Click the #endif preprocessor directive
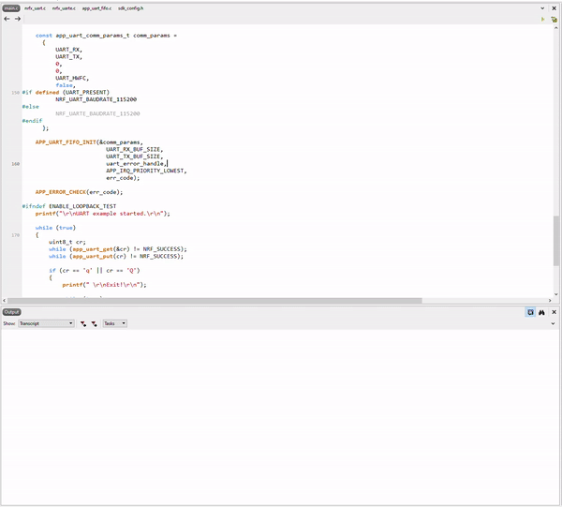 (x=32, y=121)
